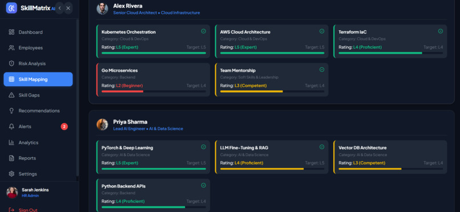460x212 pixels.
Task: Select the Kubernetes Orchestration skill title
Action: click(x=128, y=32)
